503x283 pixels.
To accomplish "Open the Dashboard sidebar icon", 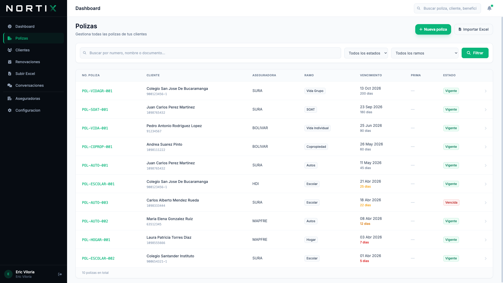I will (9, 26).
